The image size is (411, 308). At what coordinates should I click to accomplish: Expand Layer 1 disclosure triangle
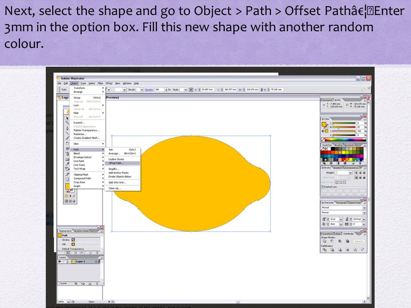click(70, 262)
